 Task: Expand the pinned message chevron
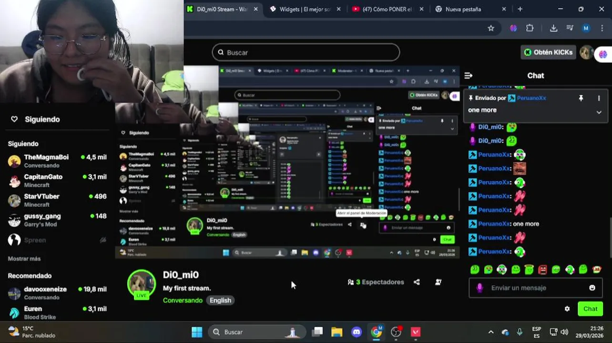click(x=599, y=112)
